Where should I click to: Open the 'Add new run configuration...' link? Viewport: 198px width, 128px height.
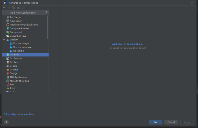point(128,44)
